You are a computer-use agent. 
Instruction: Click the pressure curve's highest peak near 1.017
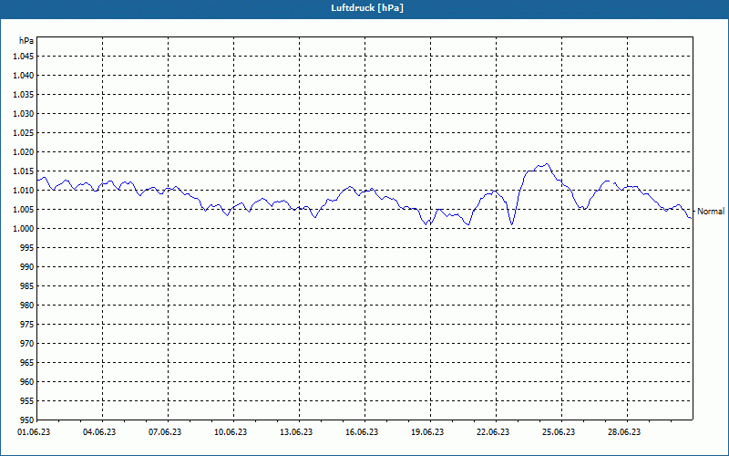click(547, 164)
